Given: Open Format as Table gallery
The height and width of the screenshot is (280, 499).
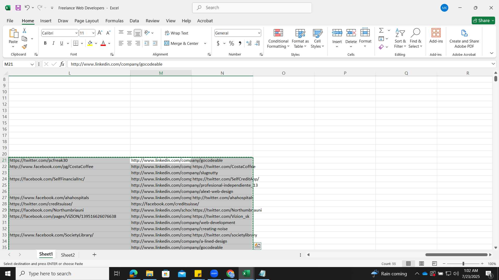Looking at the screenshot, I should (x=300, y=39).
